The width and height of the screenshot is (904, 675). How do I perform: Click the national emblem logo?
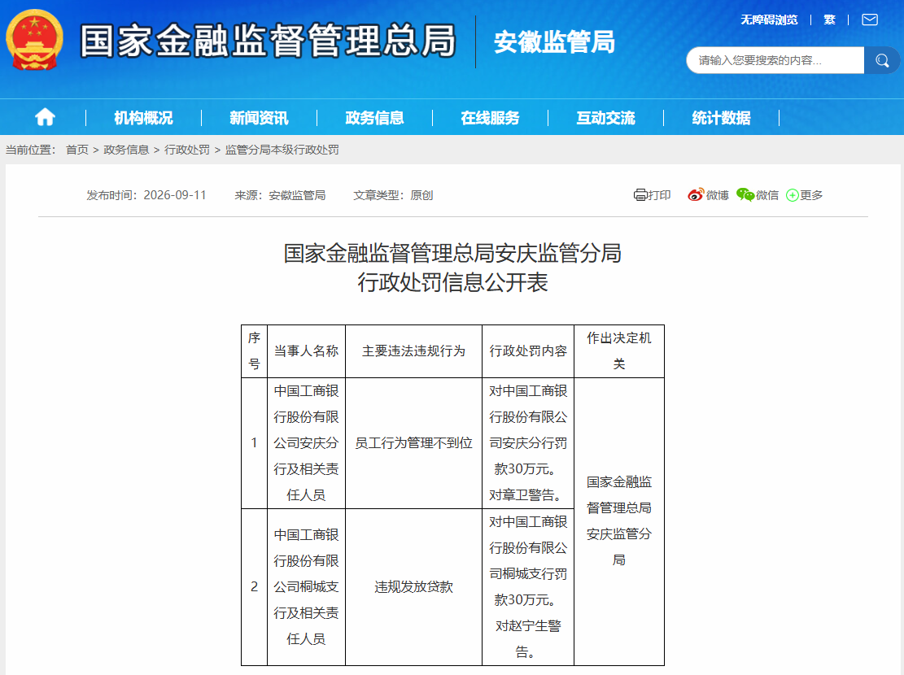coord(34,41)
